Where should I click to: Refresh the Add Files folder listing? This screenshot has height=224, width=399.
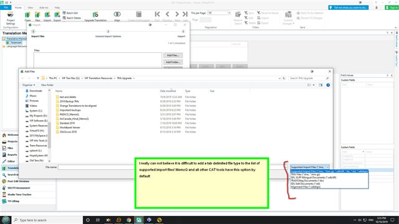click(x=284, y=78)
